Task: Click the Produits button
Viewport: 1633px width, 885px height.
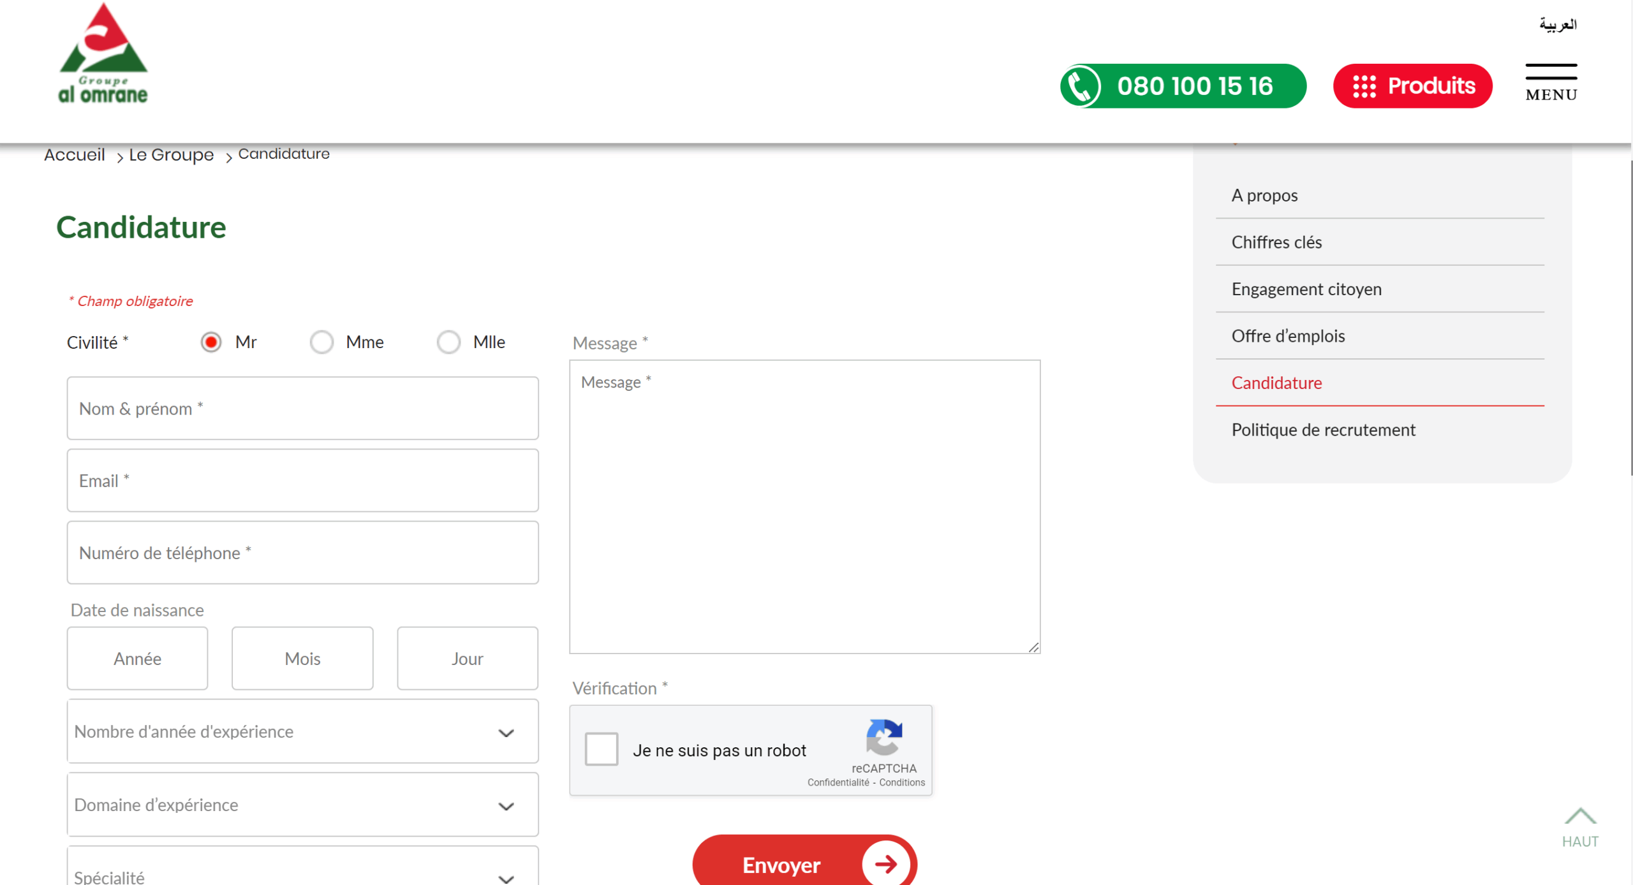Action: (x=1412, y=86)
